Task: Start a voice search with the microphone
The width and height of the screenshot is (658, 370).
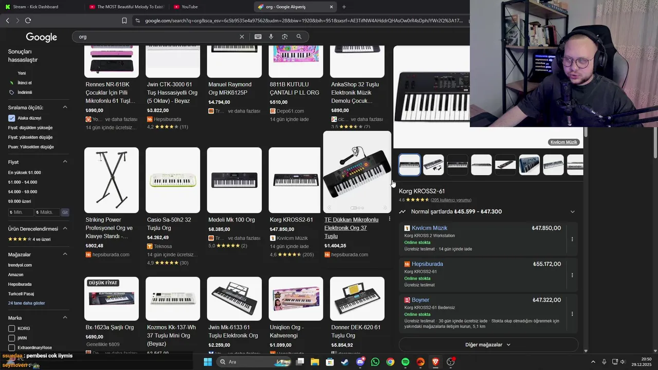Action: (271, 36)
